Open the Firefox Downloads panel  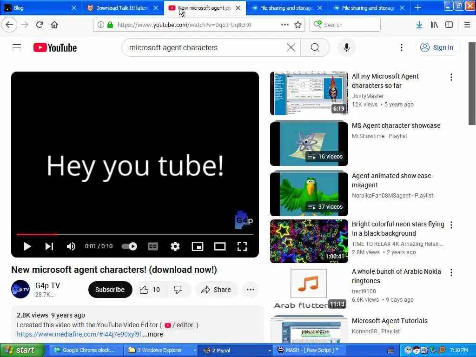419,25
